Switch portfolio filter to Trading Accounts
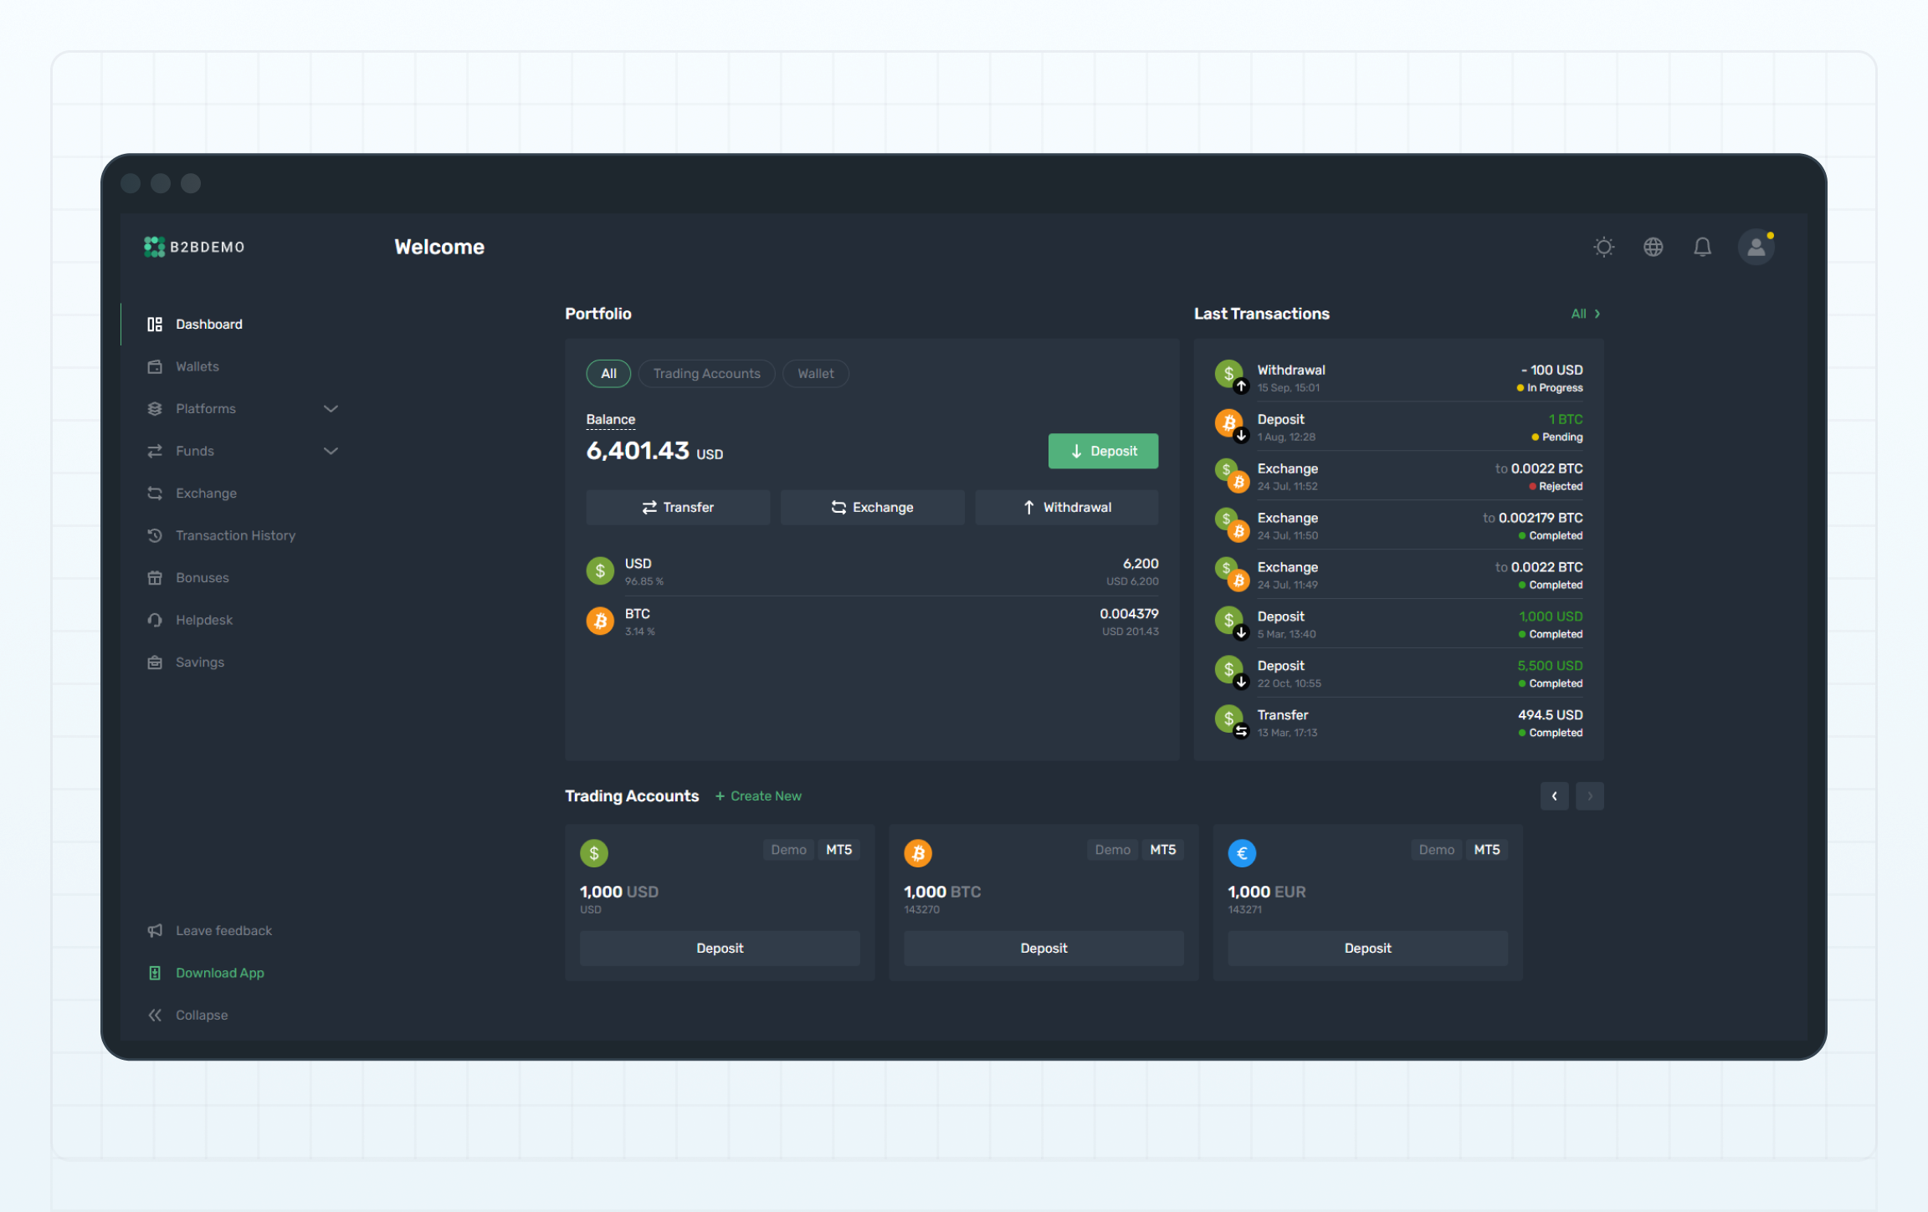Image resolution: width=1928 pixels, height=1212 pixels. (x=706, y=373)
